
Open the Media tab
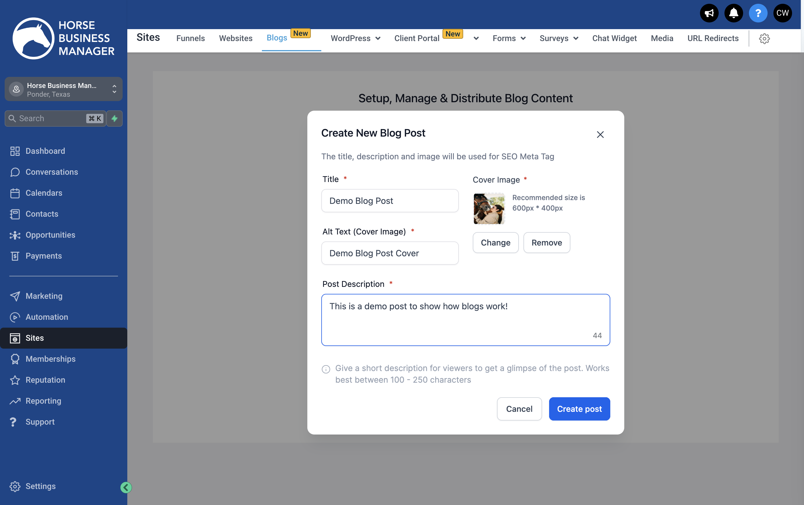click(662, 38)
